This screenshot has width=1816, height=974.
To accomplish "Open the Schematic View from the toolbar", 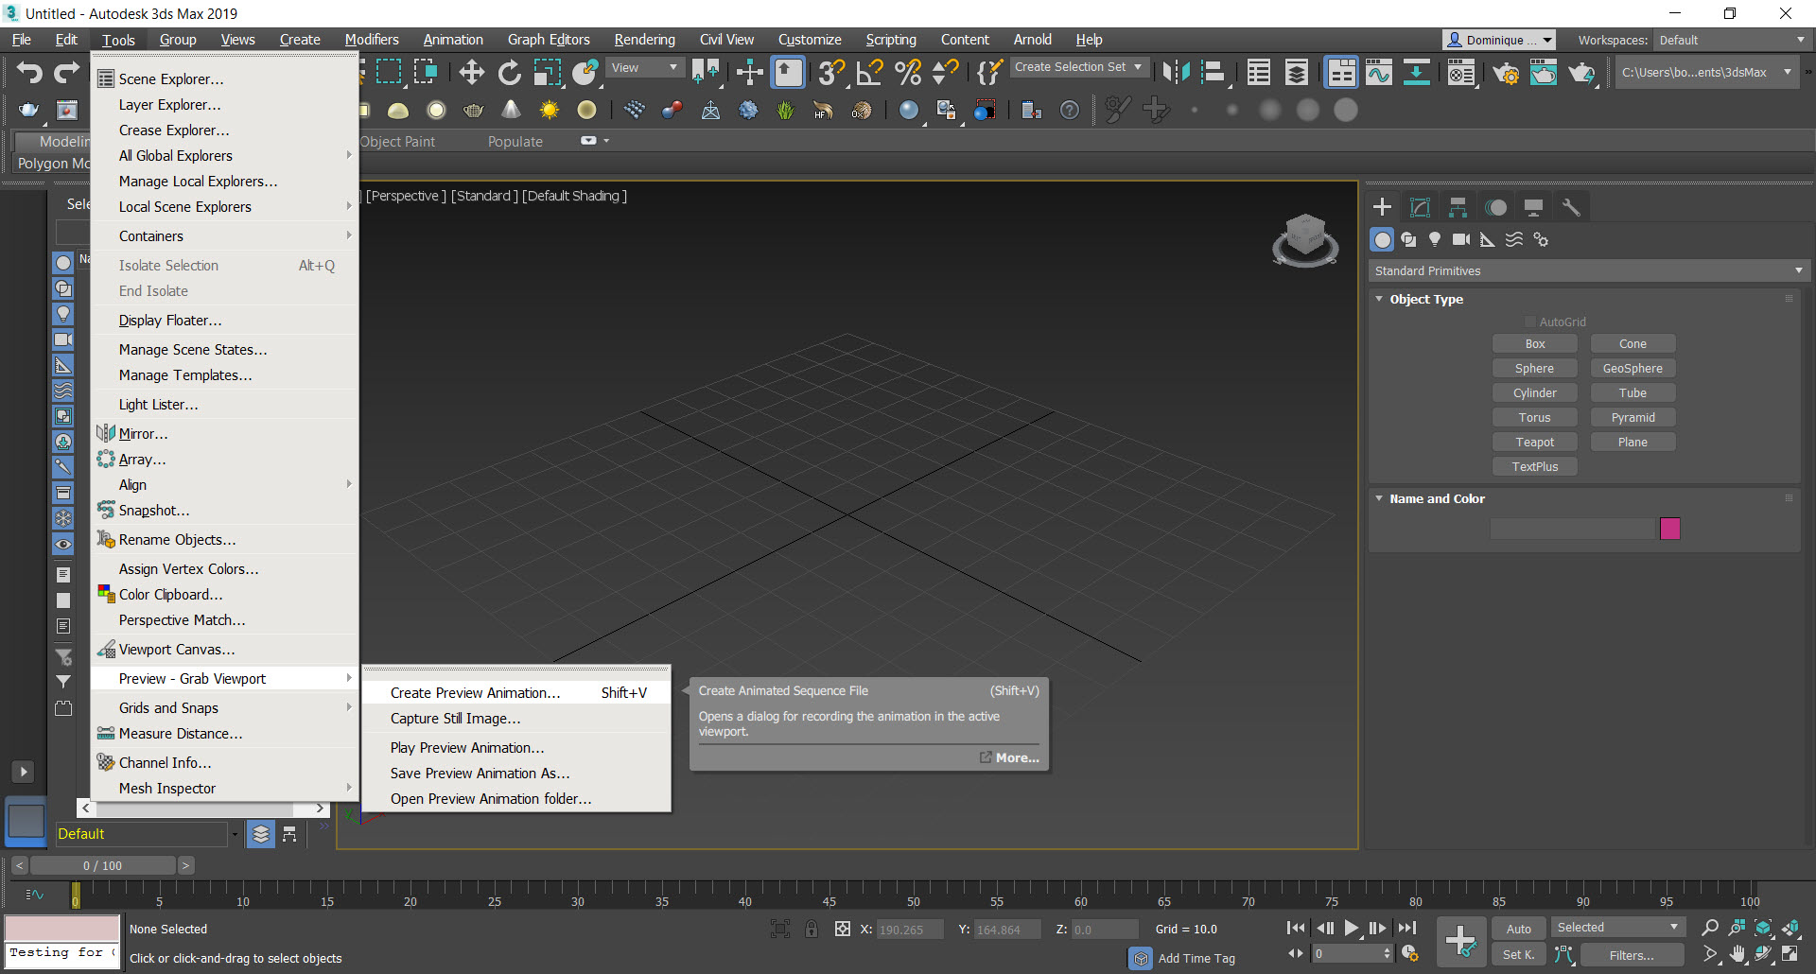I will (1416, 73).
